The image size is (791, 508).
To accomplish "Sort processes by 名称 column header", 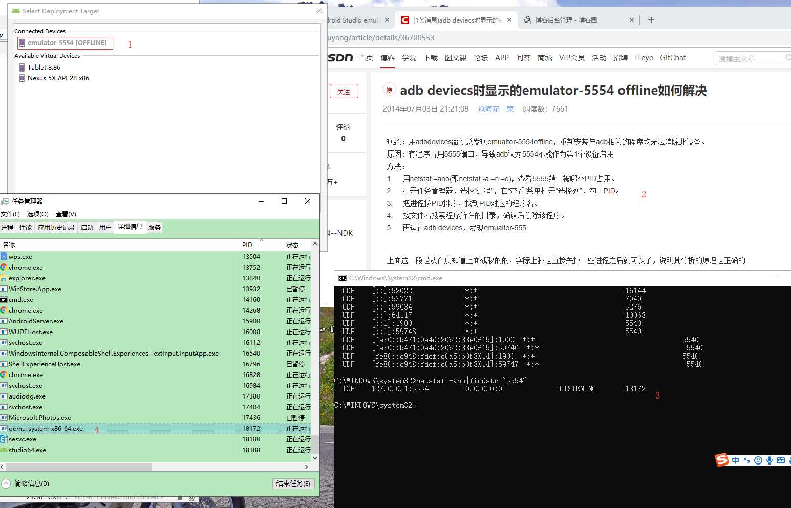I will [x=119, y=245].
